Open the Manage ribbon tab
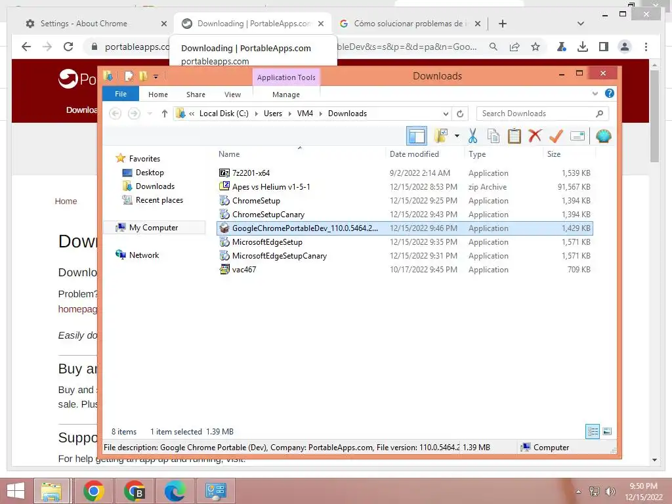This screenshot has width=672, height=504. tap(286, 94)
